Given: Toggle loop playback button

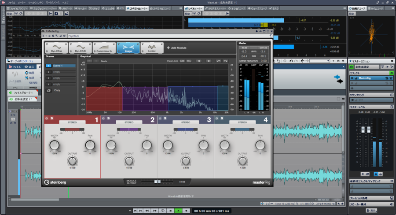Looking at the screenshot, I should tap(163, 211).
